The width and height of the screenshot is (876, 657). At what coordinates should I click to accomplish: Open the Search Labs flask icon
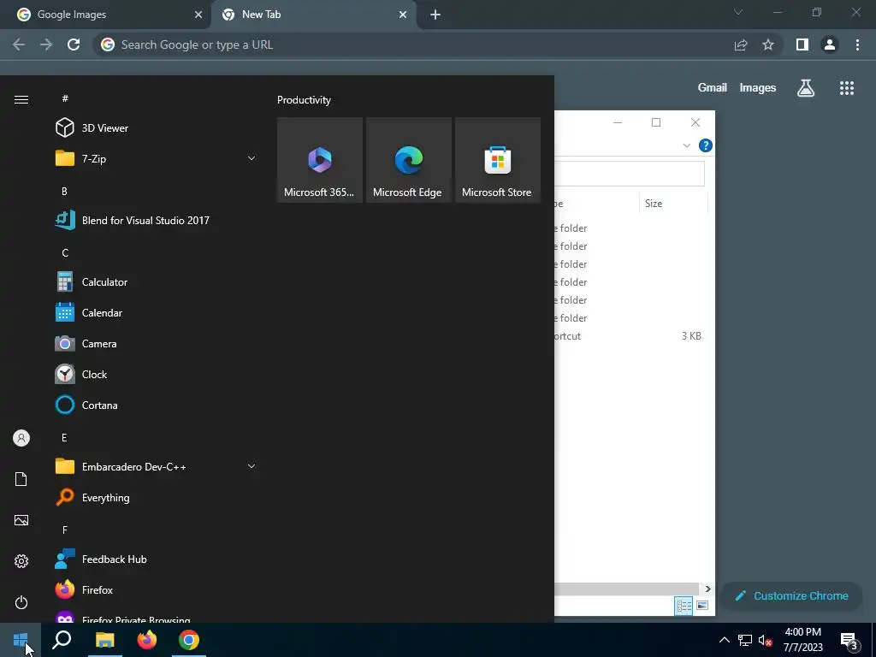pyautogui.click(x=806, y=88)
